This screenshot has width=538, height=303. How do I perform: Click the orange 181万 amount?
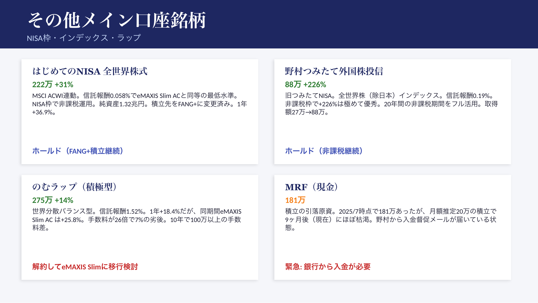pos(295,200)
